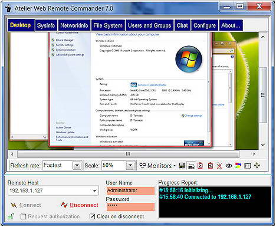The height and width of the screenshot is (227, 276).
Task: Click the vertical scrollbar down arrow
Action: coord(263,145)
